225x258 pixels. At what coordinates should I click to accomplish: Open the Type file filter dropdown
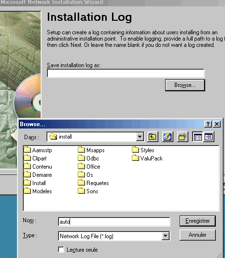[x=165, y=236]
